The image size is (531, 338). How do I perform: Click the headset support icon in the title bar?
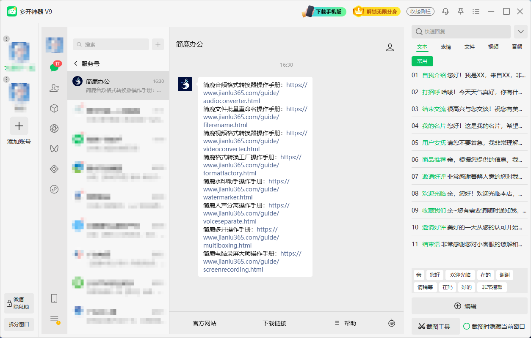[445, 11]
